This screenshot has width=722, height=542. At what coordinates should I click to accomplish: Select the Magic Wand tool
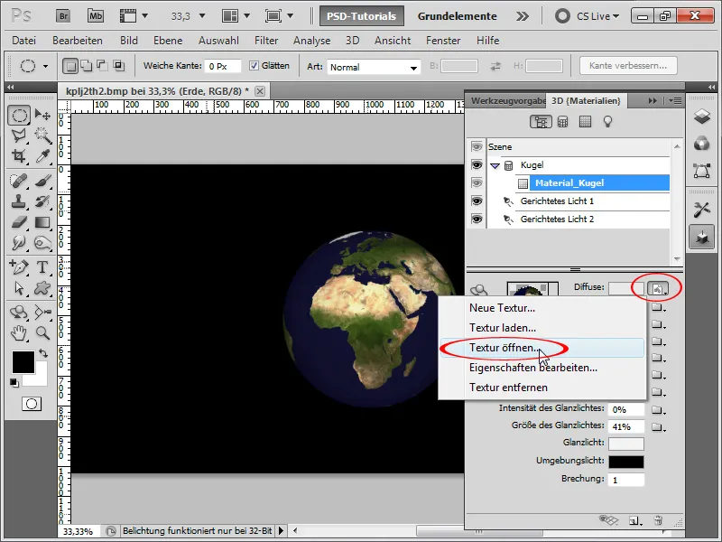42,135
